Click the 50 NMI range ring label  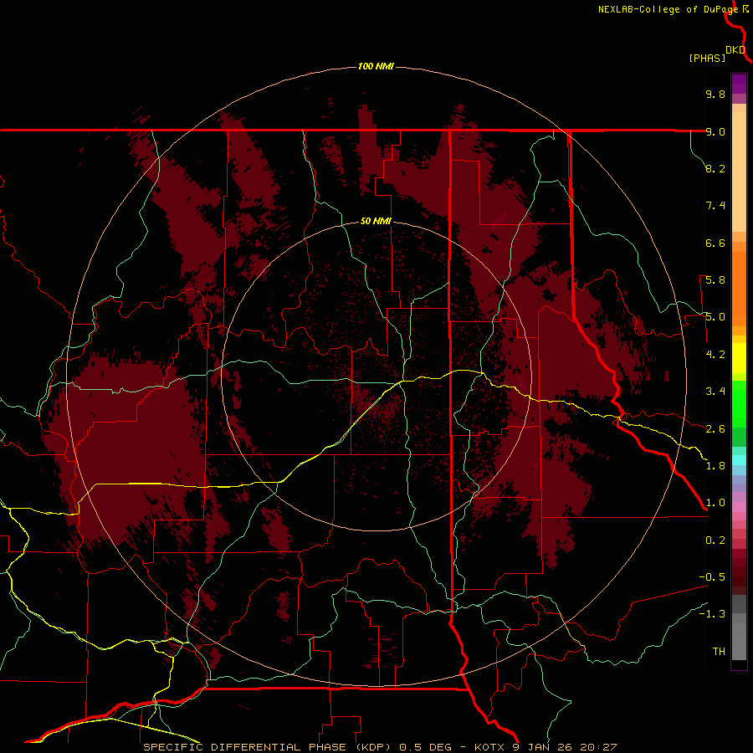coord(376,222)
